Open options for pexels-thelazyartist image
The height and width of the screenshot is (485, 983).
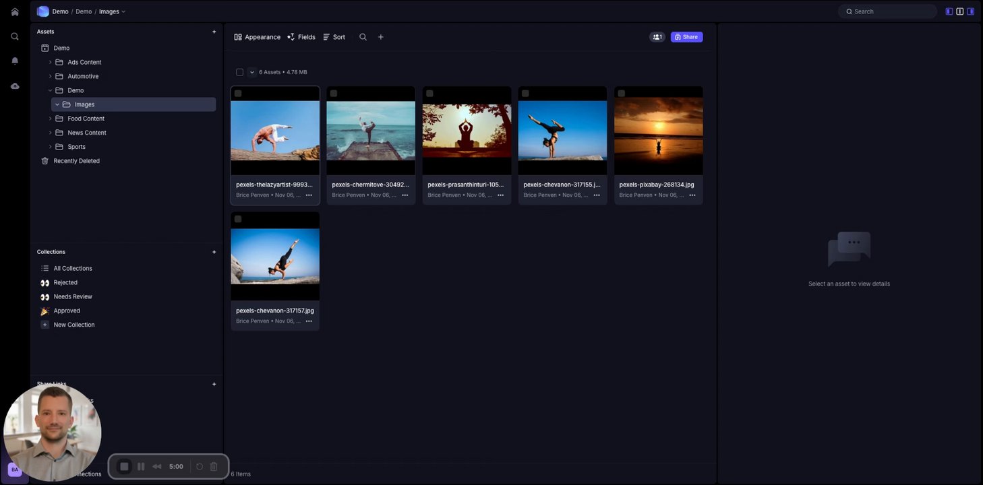tap(309, 195)
